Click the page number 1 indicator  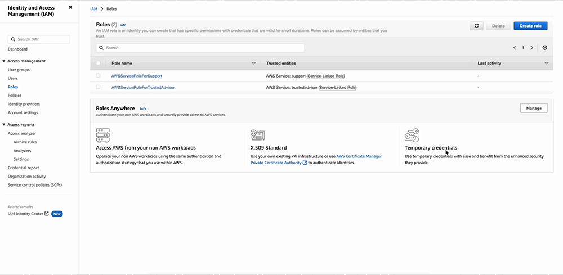pyautogui.click(x=523, y=48)
